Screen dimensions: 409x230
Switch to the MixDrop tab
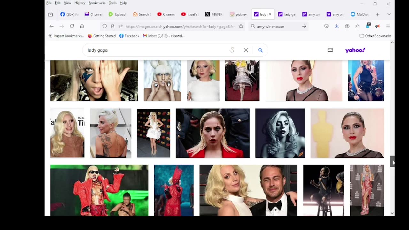[x=360, y=14]
